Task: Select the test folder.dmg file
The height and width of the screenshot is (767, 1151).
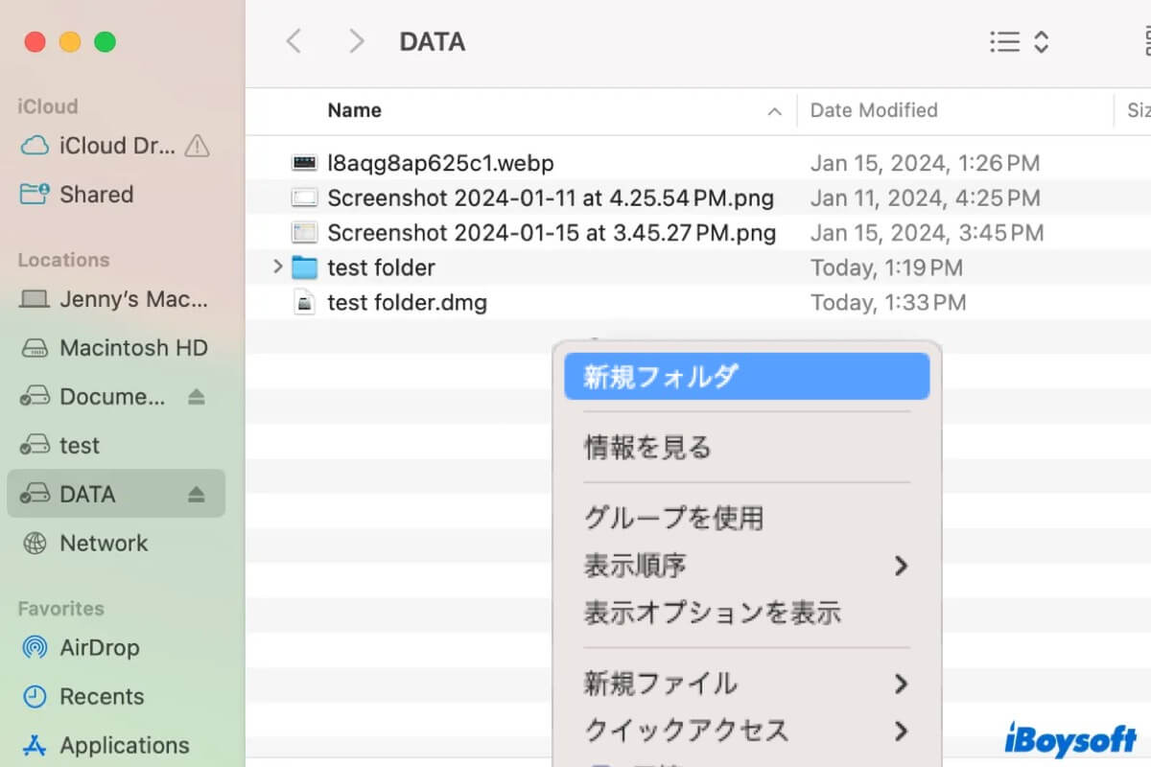Action: [x=408, y=302]
